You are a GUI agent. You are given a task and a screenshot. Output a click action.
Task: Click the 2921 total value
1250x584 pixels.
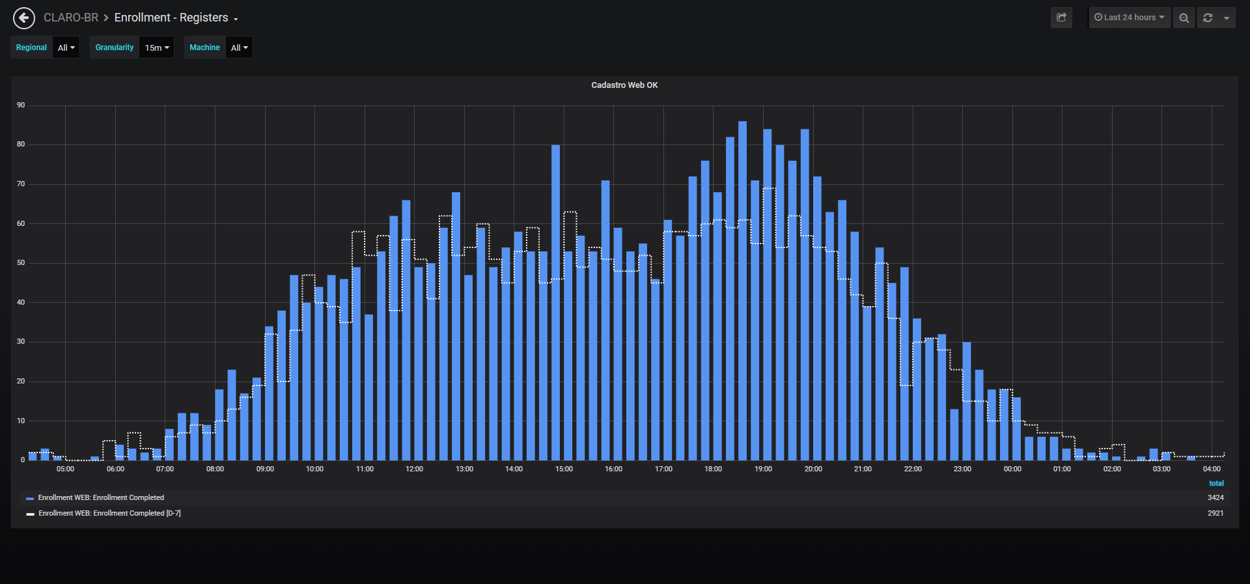[x=1215, y=513]
